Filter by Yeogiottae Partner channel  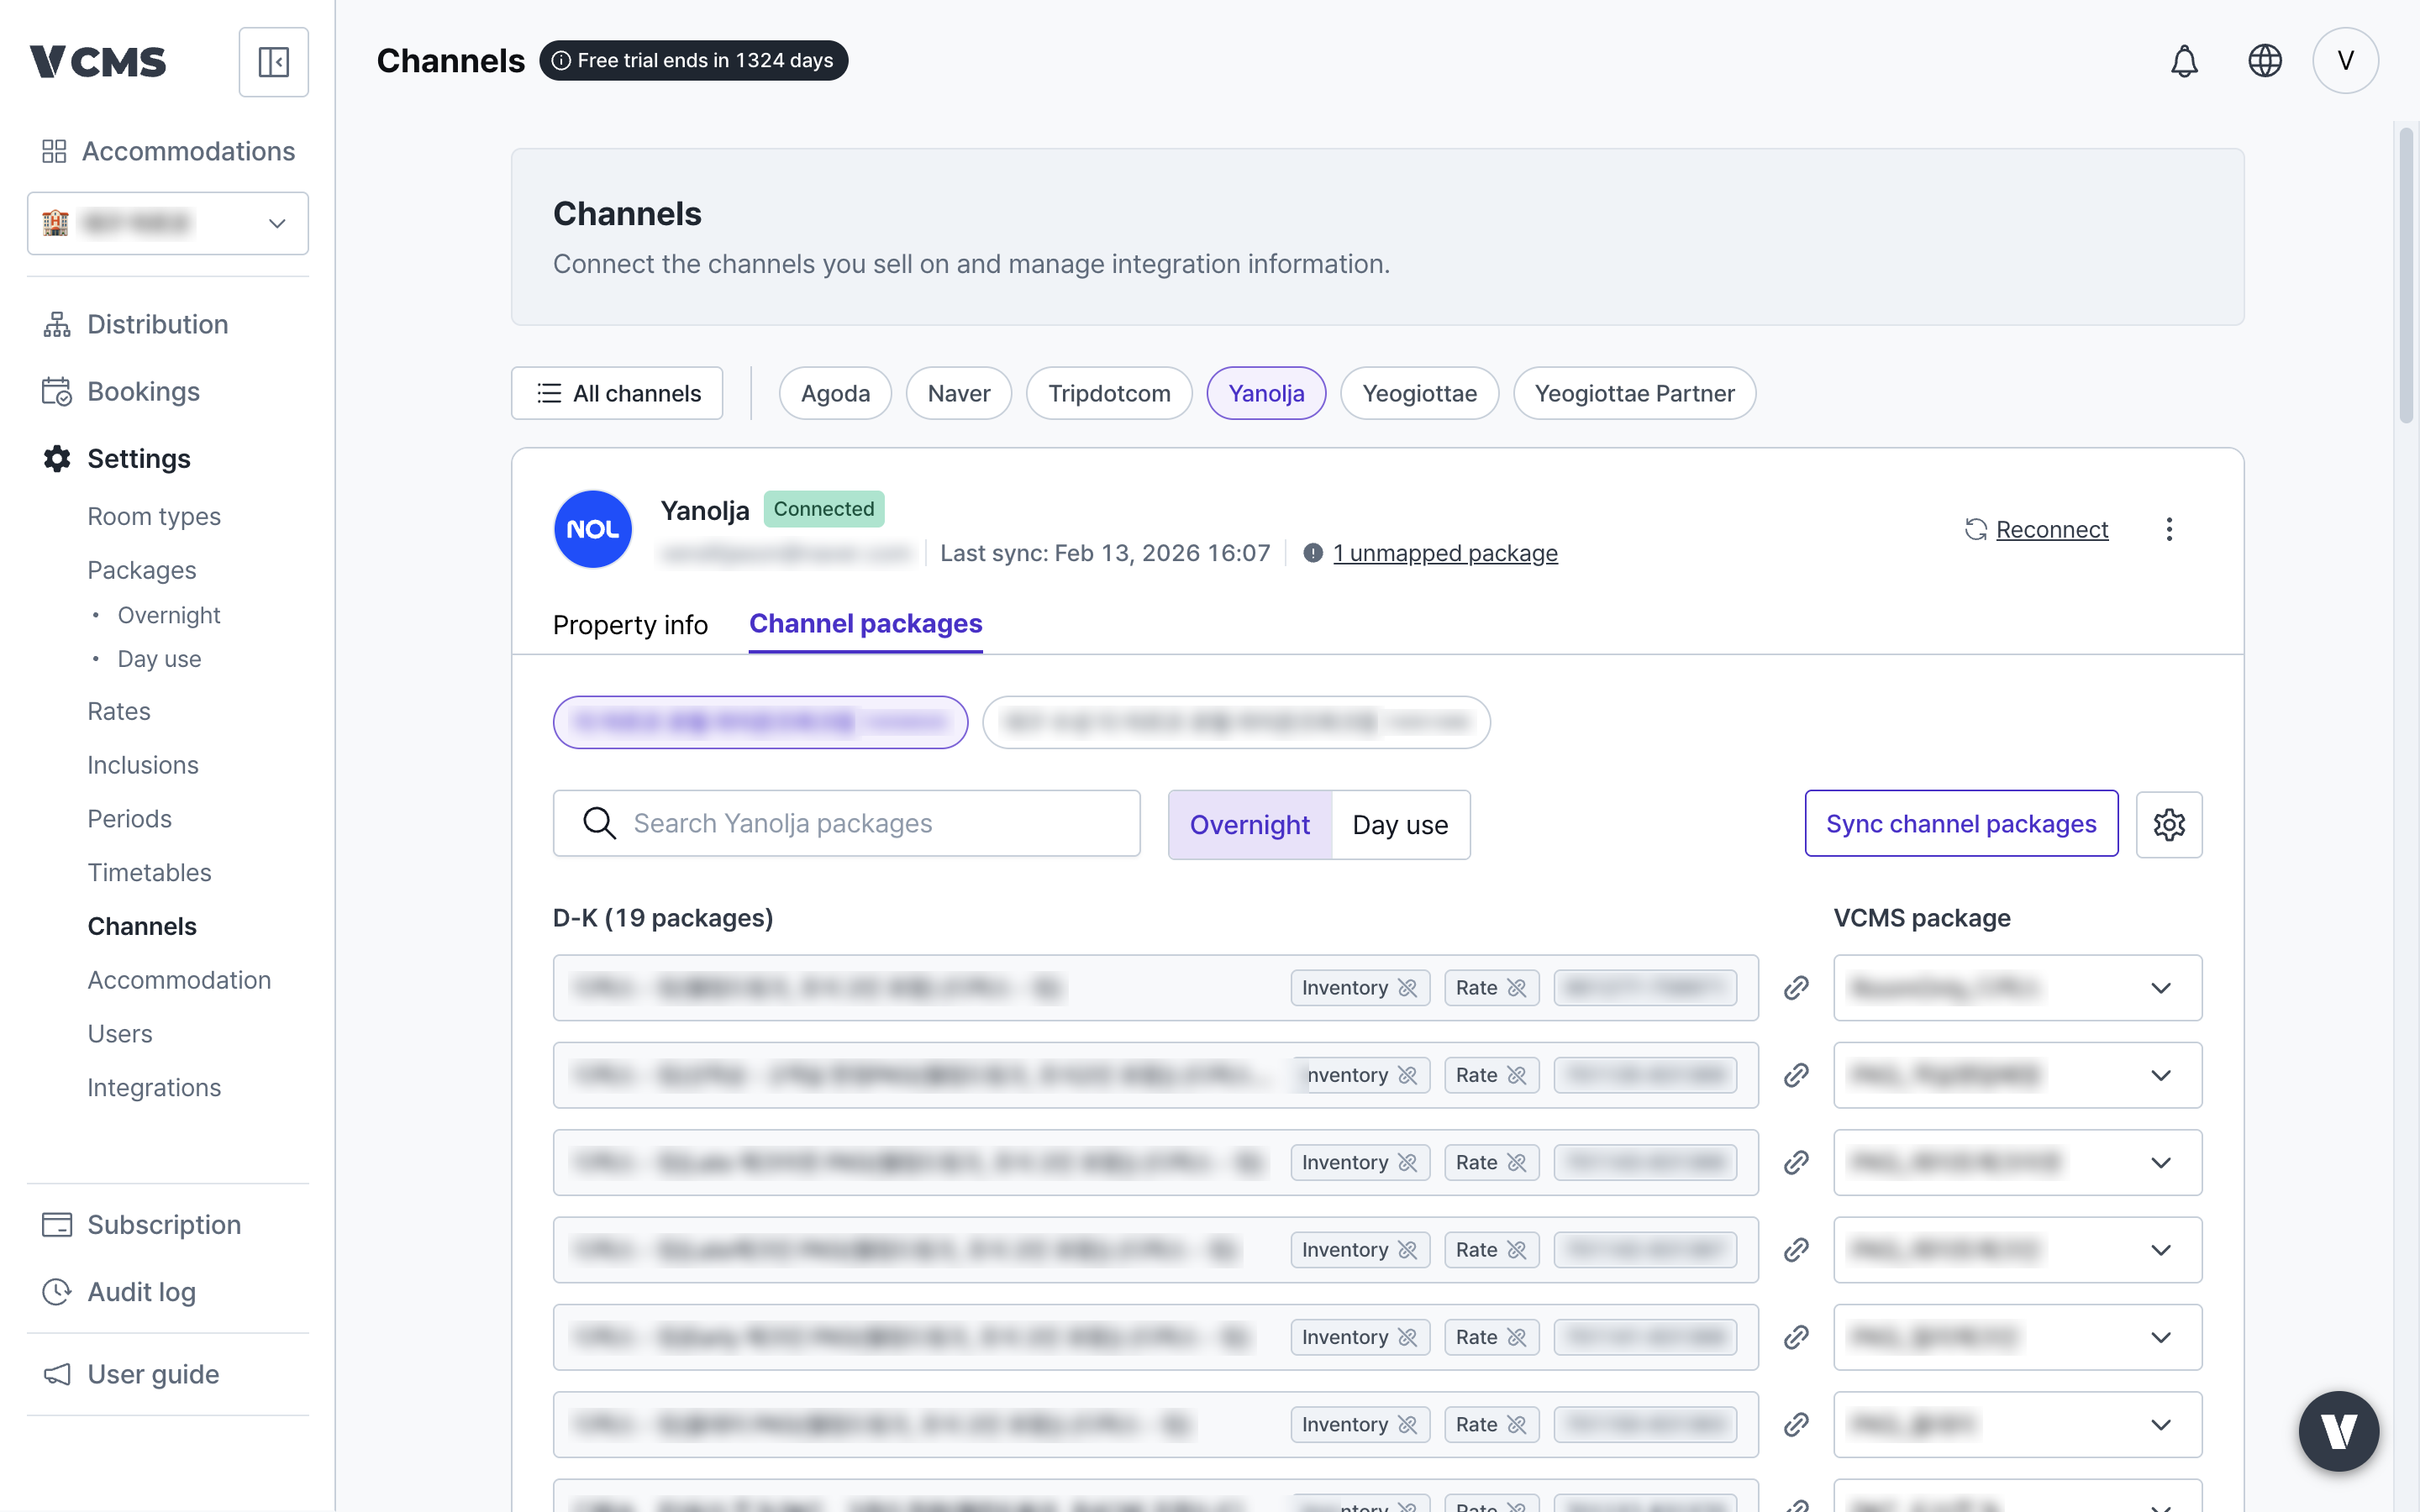[x=1634, y=393]
